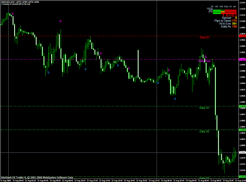Click the seconds left to bar end text
The width and height of the screenshot is (246, 182).
(16, 4)
